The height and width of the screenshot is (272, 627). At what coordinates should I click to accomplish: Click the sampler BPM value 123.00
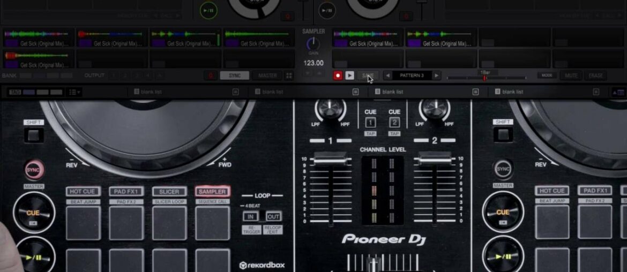pyautogui.click(x=313, y=63)
